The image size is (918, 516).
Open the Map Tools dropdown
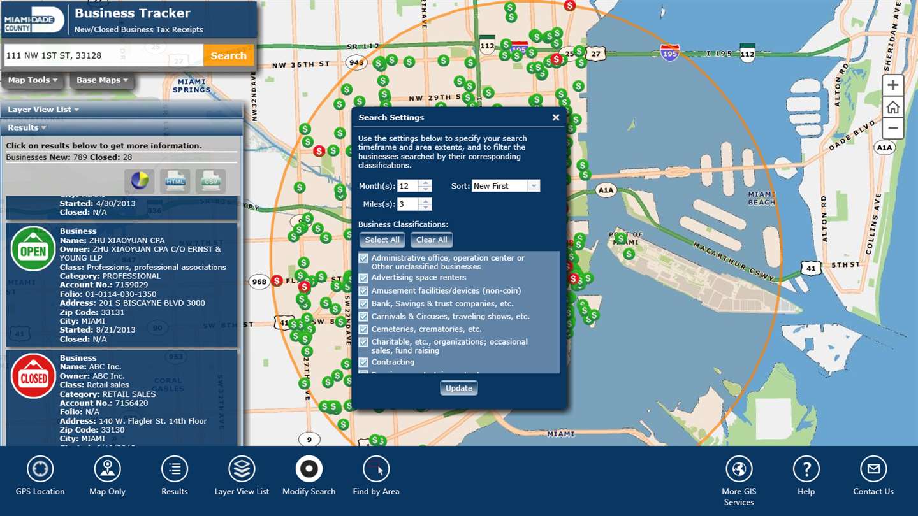tap(33, 80)
